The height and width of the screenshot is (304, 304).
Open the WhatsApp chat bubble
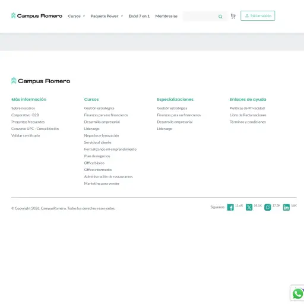[x=297, y=294]
